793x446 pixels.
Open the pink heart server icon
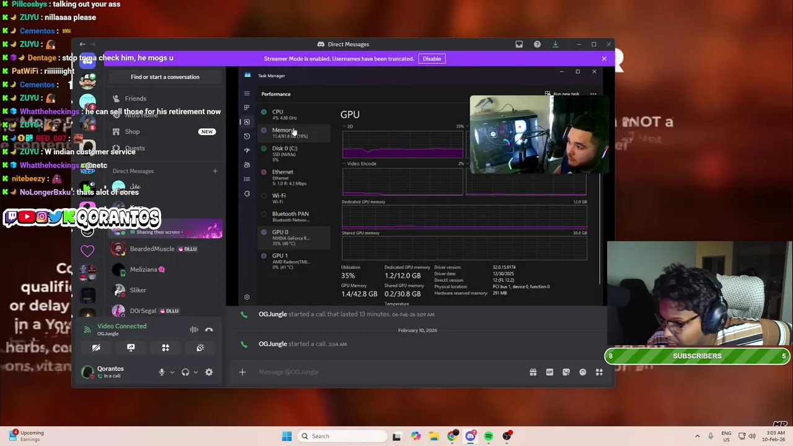87,250
